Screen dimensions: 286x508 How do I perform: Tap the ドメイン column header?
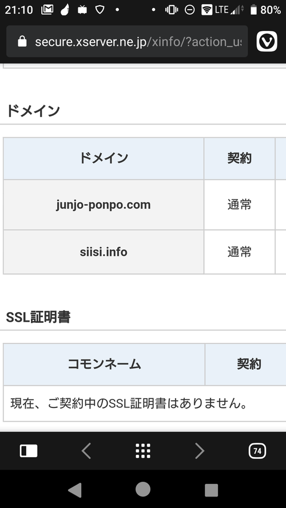coord(104,158)
